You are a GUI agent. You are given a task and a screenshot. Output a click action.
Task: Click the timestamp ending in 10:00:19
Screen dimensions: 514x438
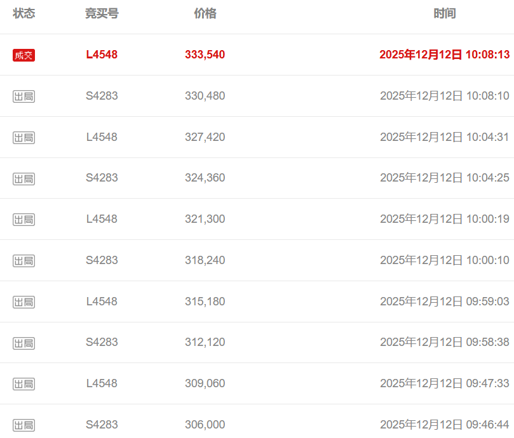point(444,219)
